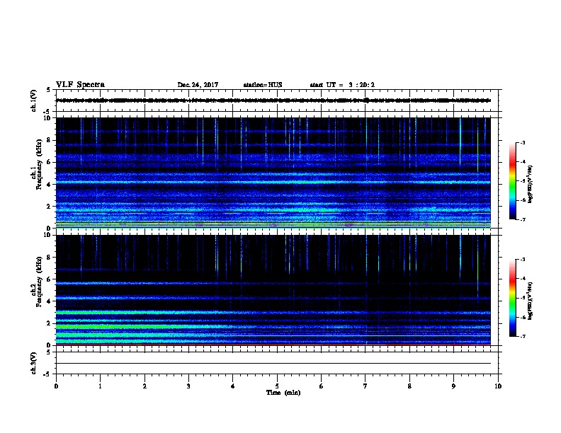The width and height of the screenshot is (561, 433).
Task: Click the time axis tick label "8"
Action: click(409, 386)
